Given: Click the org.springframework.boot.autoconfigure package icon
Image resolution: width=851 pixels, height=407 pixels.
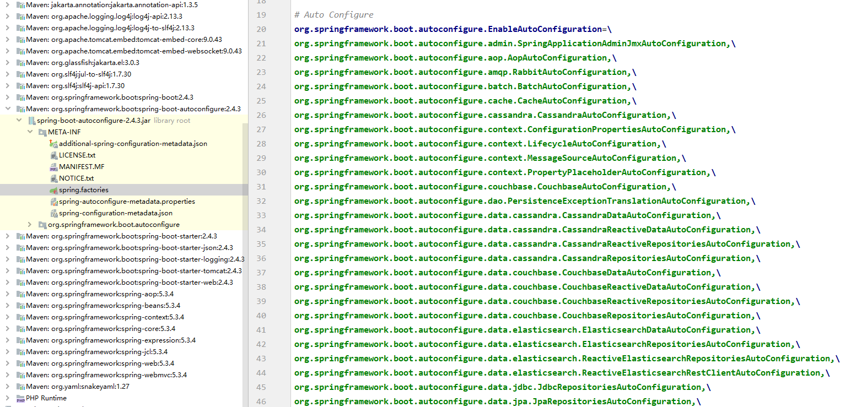Looking at the screenshot, I should tap(42, 225).
